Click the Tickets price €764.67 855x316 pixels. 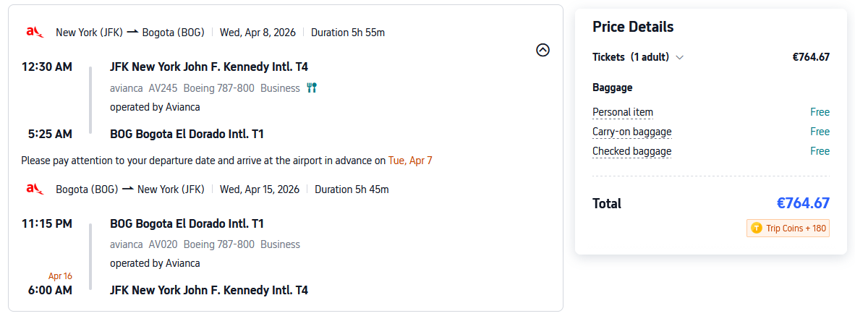(x=811, y=57)
